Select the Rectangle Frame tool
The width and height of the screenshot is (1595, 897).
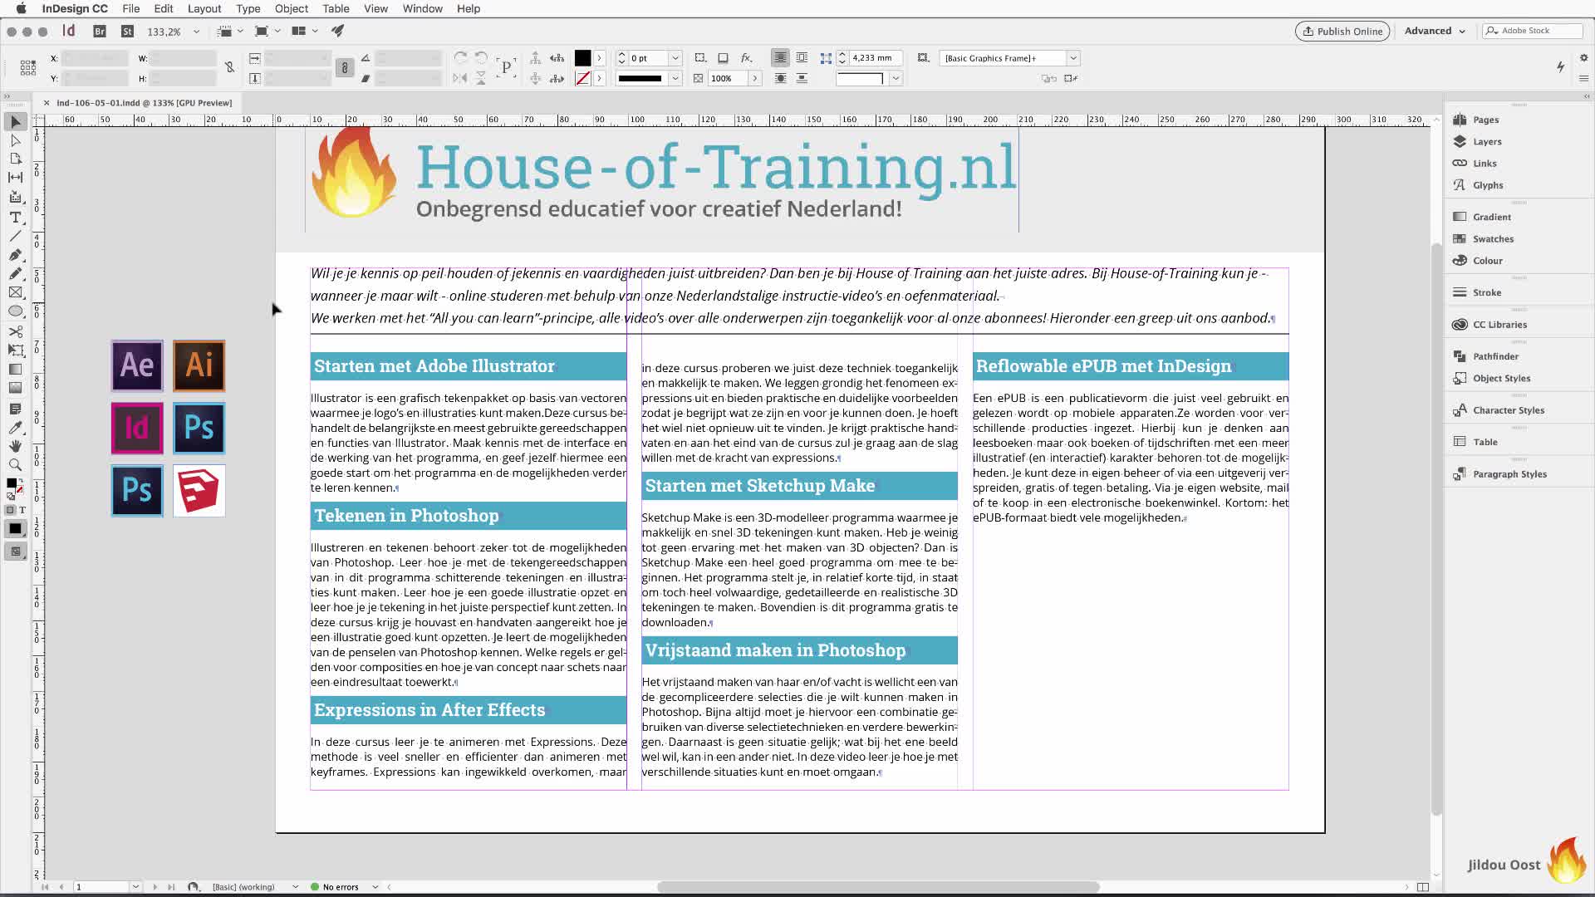pos(15,292)
